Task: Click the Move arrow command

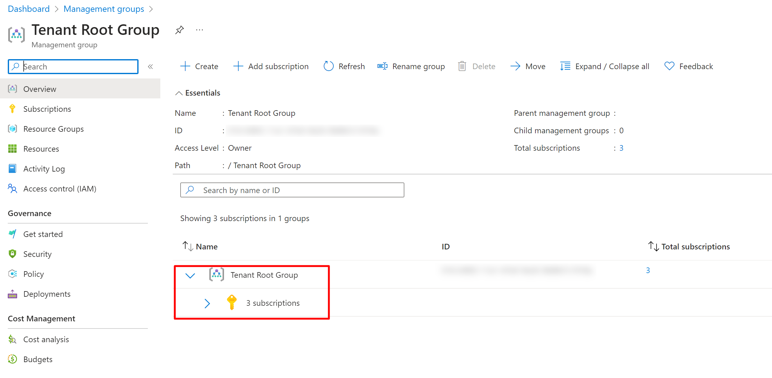Action: (x=528, y=66)
